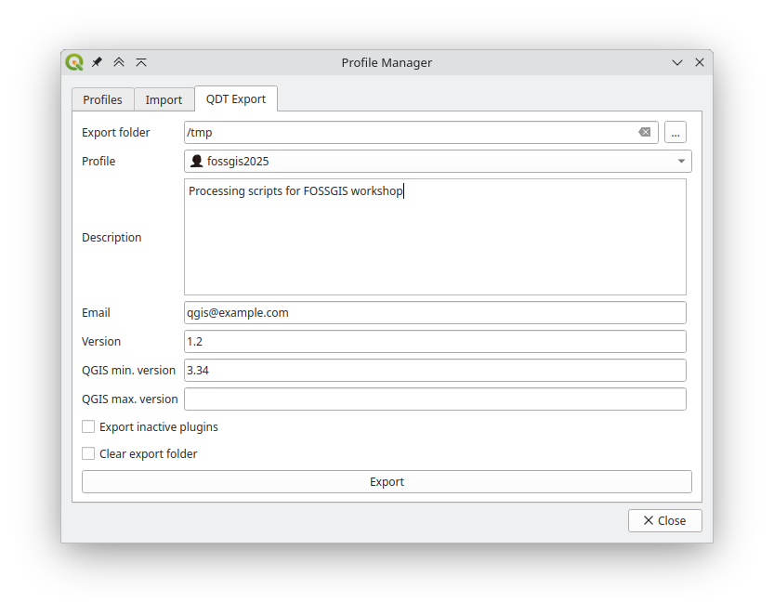Viewport: 774px width, 615px height.
Task: Click into the Email input field
Action: pos(435,313)
